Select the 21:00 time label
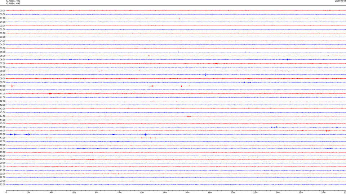This screenshot has width=346, height=194. coord(3,166)
